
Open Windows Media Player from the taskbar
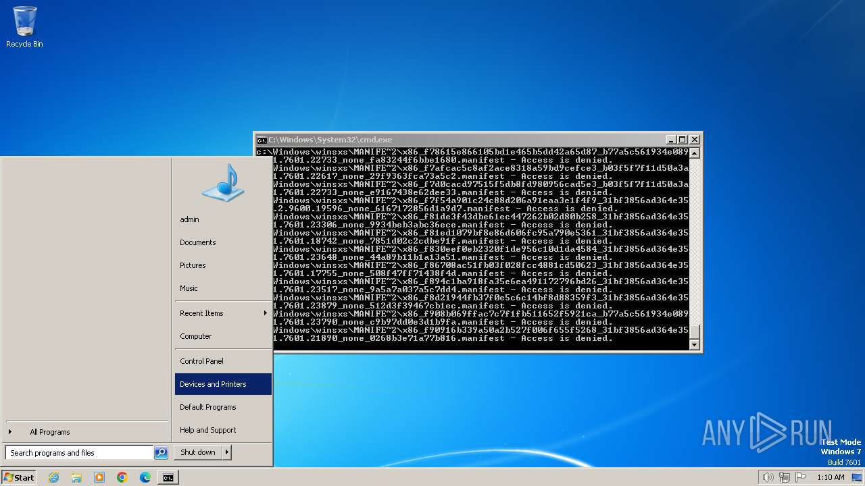[99, 477]
